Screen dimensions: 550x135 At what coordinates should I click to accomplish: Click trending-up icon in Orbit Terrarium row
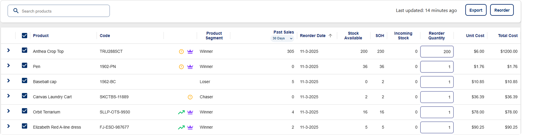[x=181, y=112]
